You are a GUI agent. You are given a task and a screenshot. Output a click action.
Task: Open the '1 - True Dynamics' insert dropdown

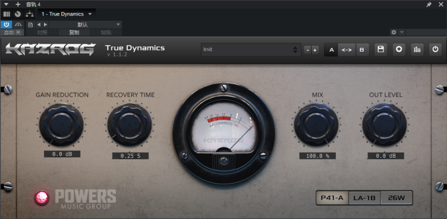67,14
